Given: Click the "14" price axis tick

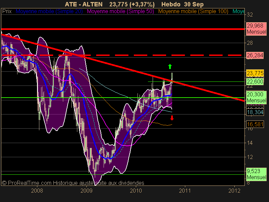Looking at the screenshot, I should click(250, 143).
